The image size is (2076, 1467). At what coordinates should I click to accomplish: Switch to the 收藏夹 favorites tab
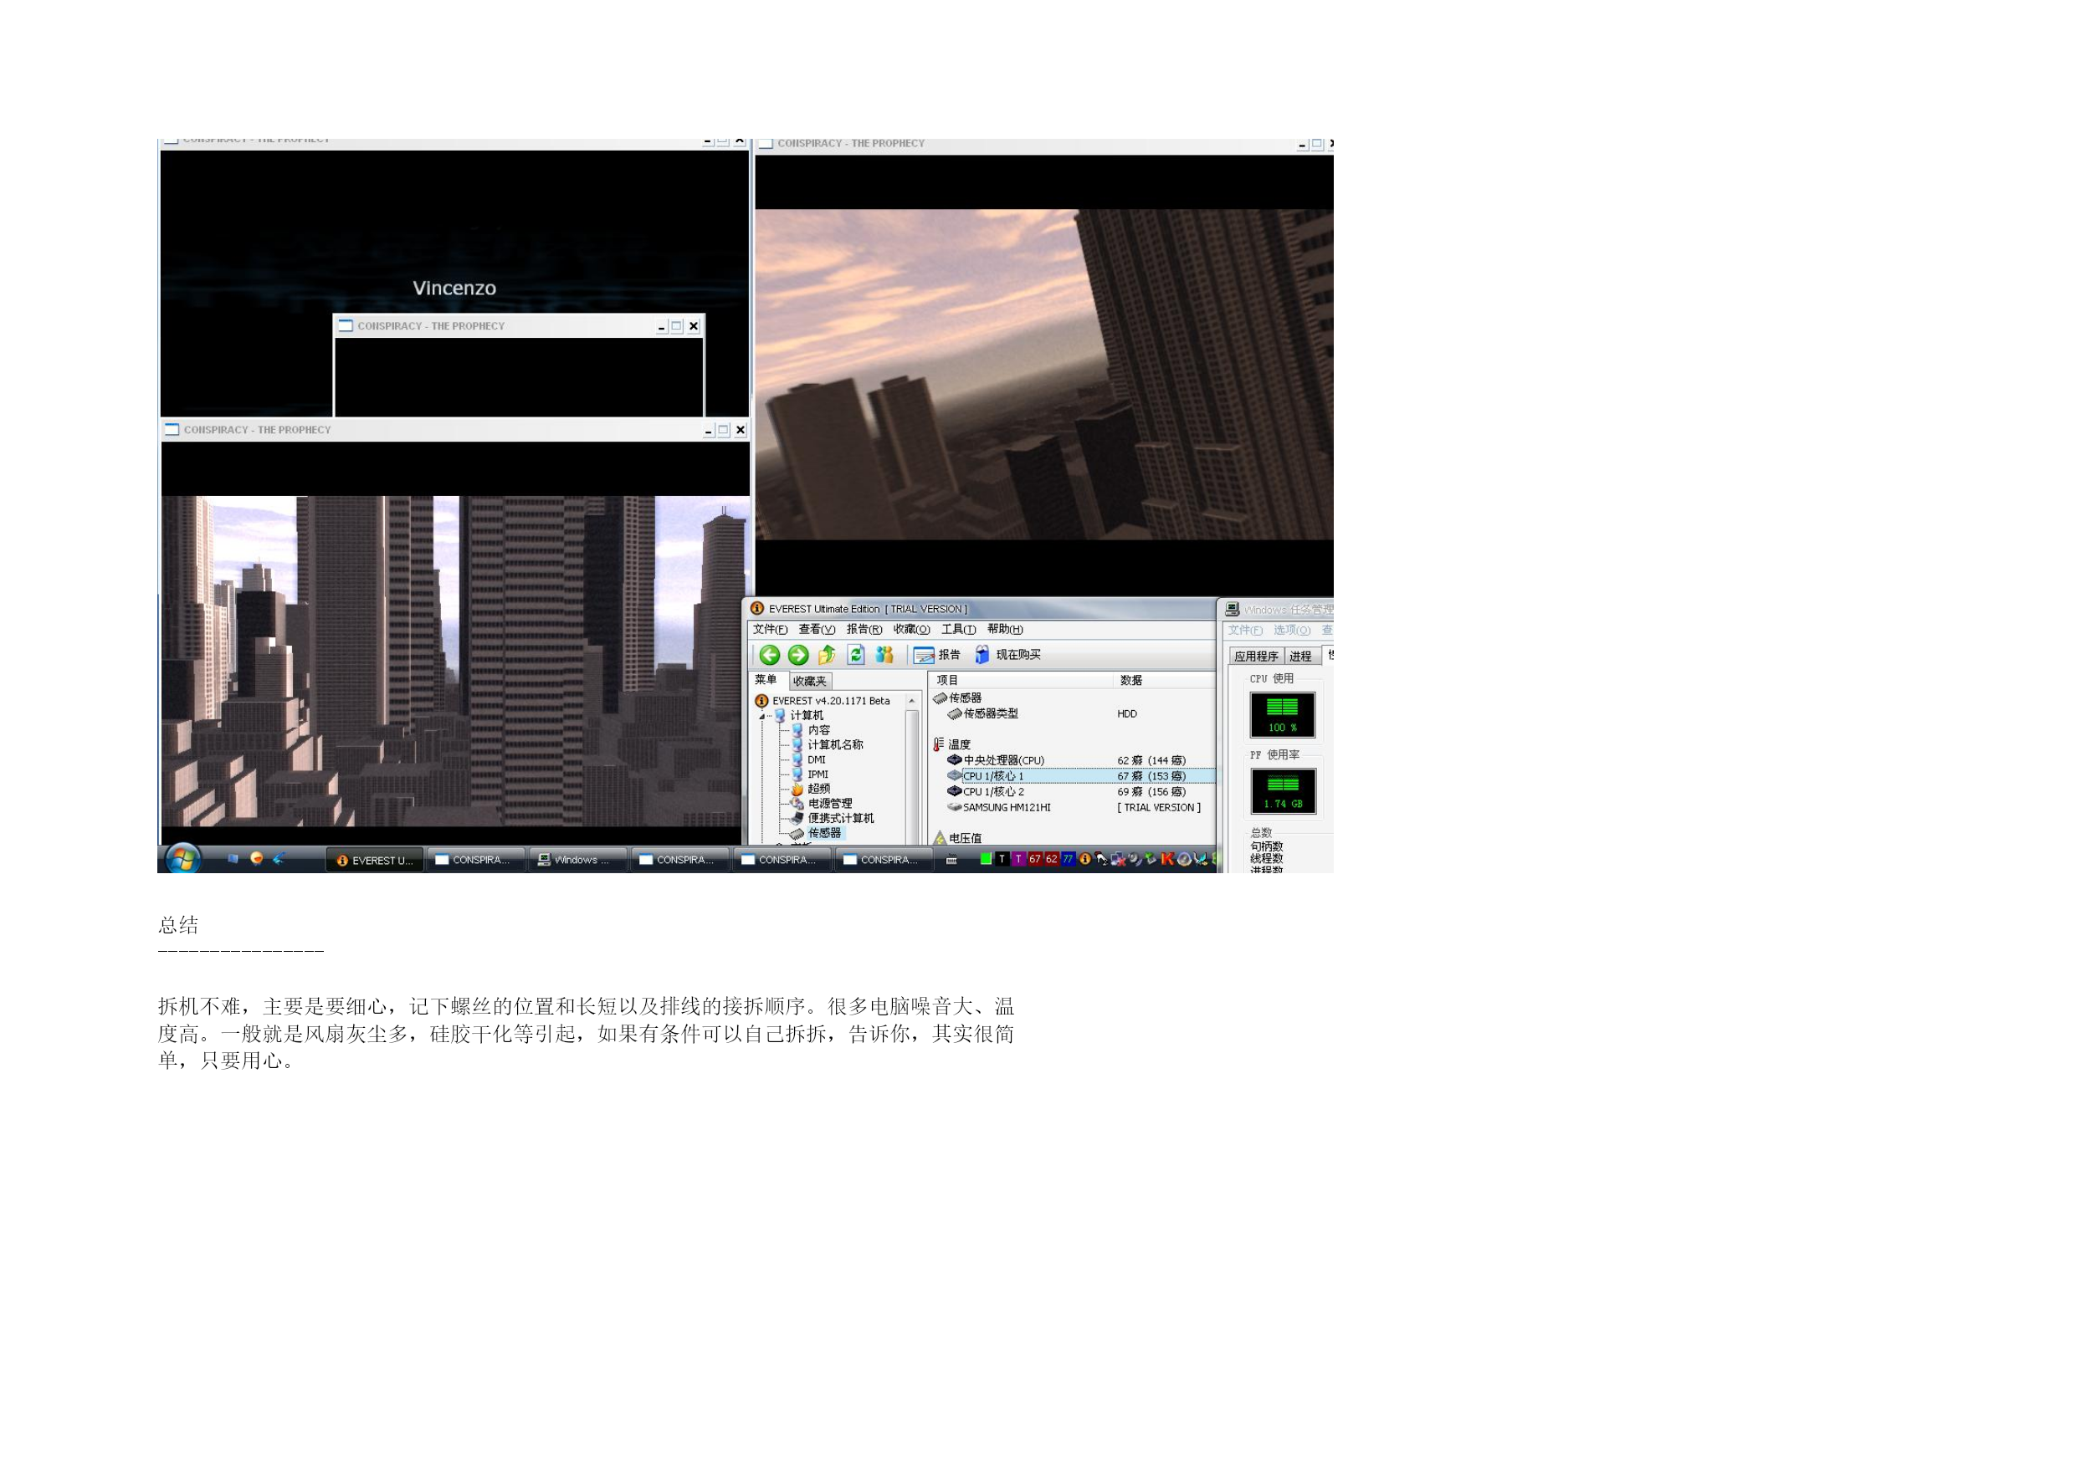(x=809, y=681)
